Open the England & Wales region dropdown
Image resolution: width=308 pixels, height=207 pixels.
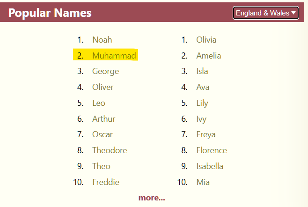tap(265, 13)
